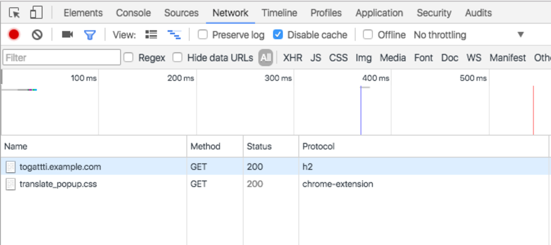Switch to the Sources tab
Image resolution: width=551 pixels, height=245 pixels.
point(181,13)
